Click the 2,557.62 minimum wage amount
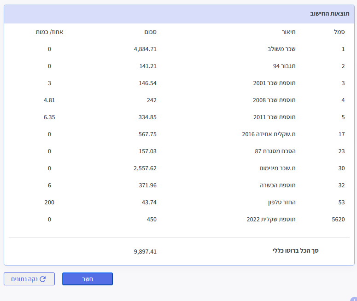Viewport: 357px width, 301px height. (143, 168)
